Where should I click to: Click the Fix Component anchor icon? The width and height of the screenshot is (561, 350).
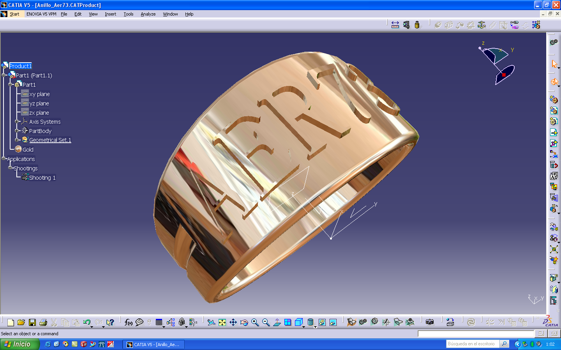(482, 25)
